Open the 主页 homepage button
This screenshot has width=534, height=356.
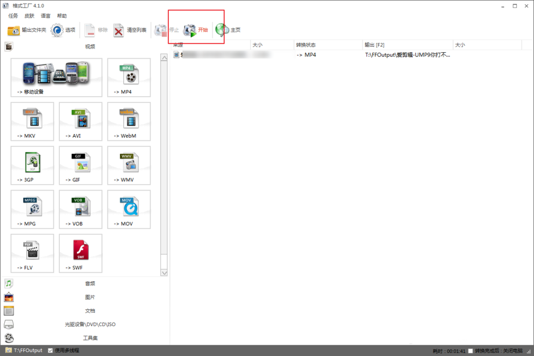[x=228, y=30]
